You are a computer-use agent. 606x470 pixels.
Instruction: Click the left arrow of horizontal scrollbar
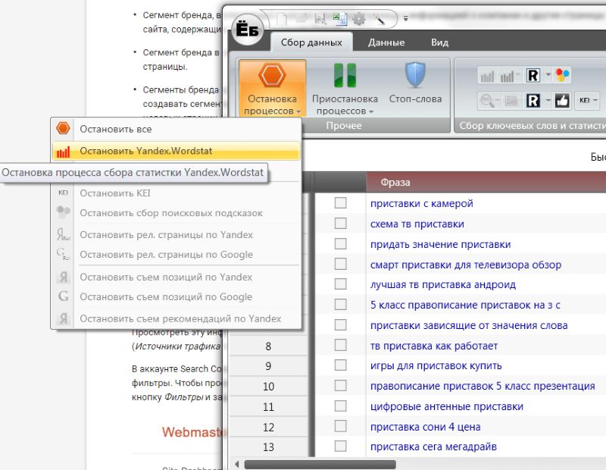coord(237,464)
